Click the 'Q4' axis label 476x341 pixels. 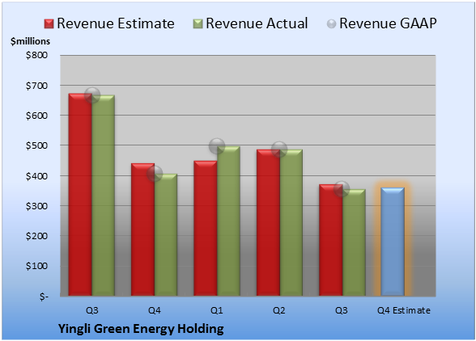154,310
